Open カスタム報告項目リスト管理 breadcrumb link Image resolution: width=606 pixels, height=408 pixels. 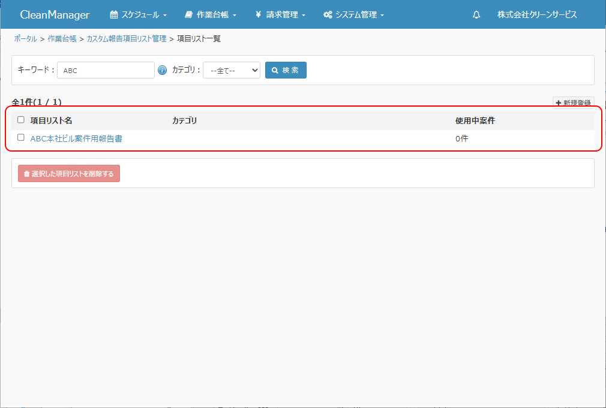(x=127, y=39)
